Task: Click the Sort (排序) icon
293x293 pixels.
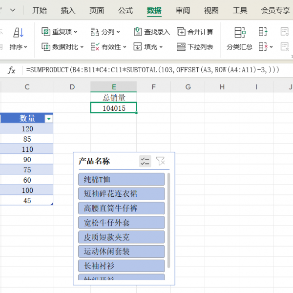Action: (x=19, y=33)
